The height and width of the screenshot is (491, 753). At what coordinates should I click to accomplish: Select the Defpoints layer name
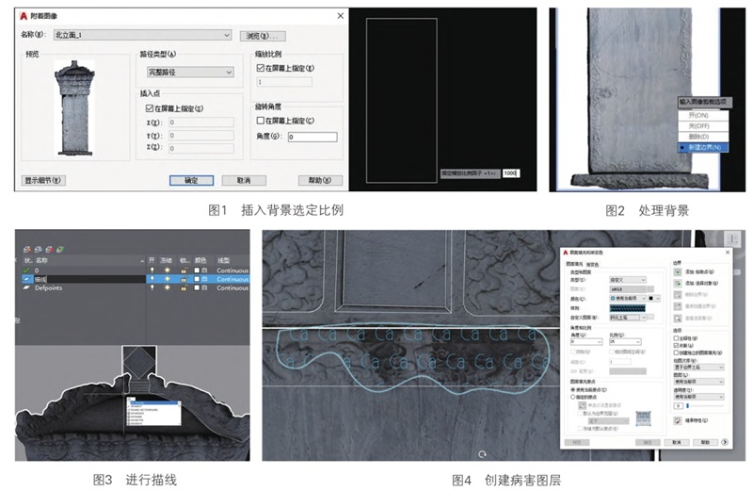49,287
